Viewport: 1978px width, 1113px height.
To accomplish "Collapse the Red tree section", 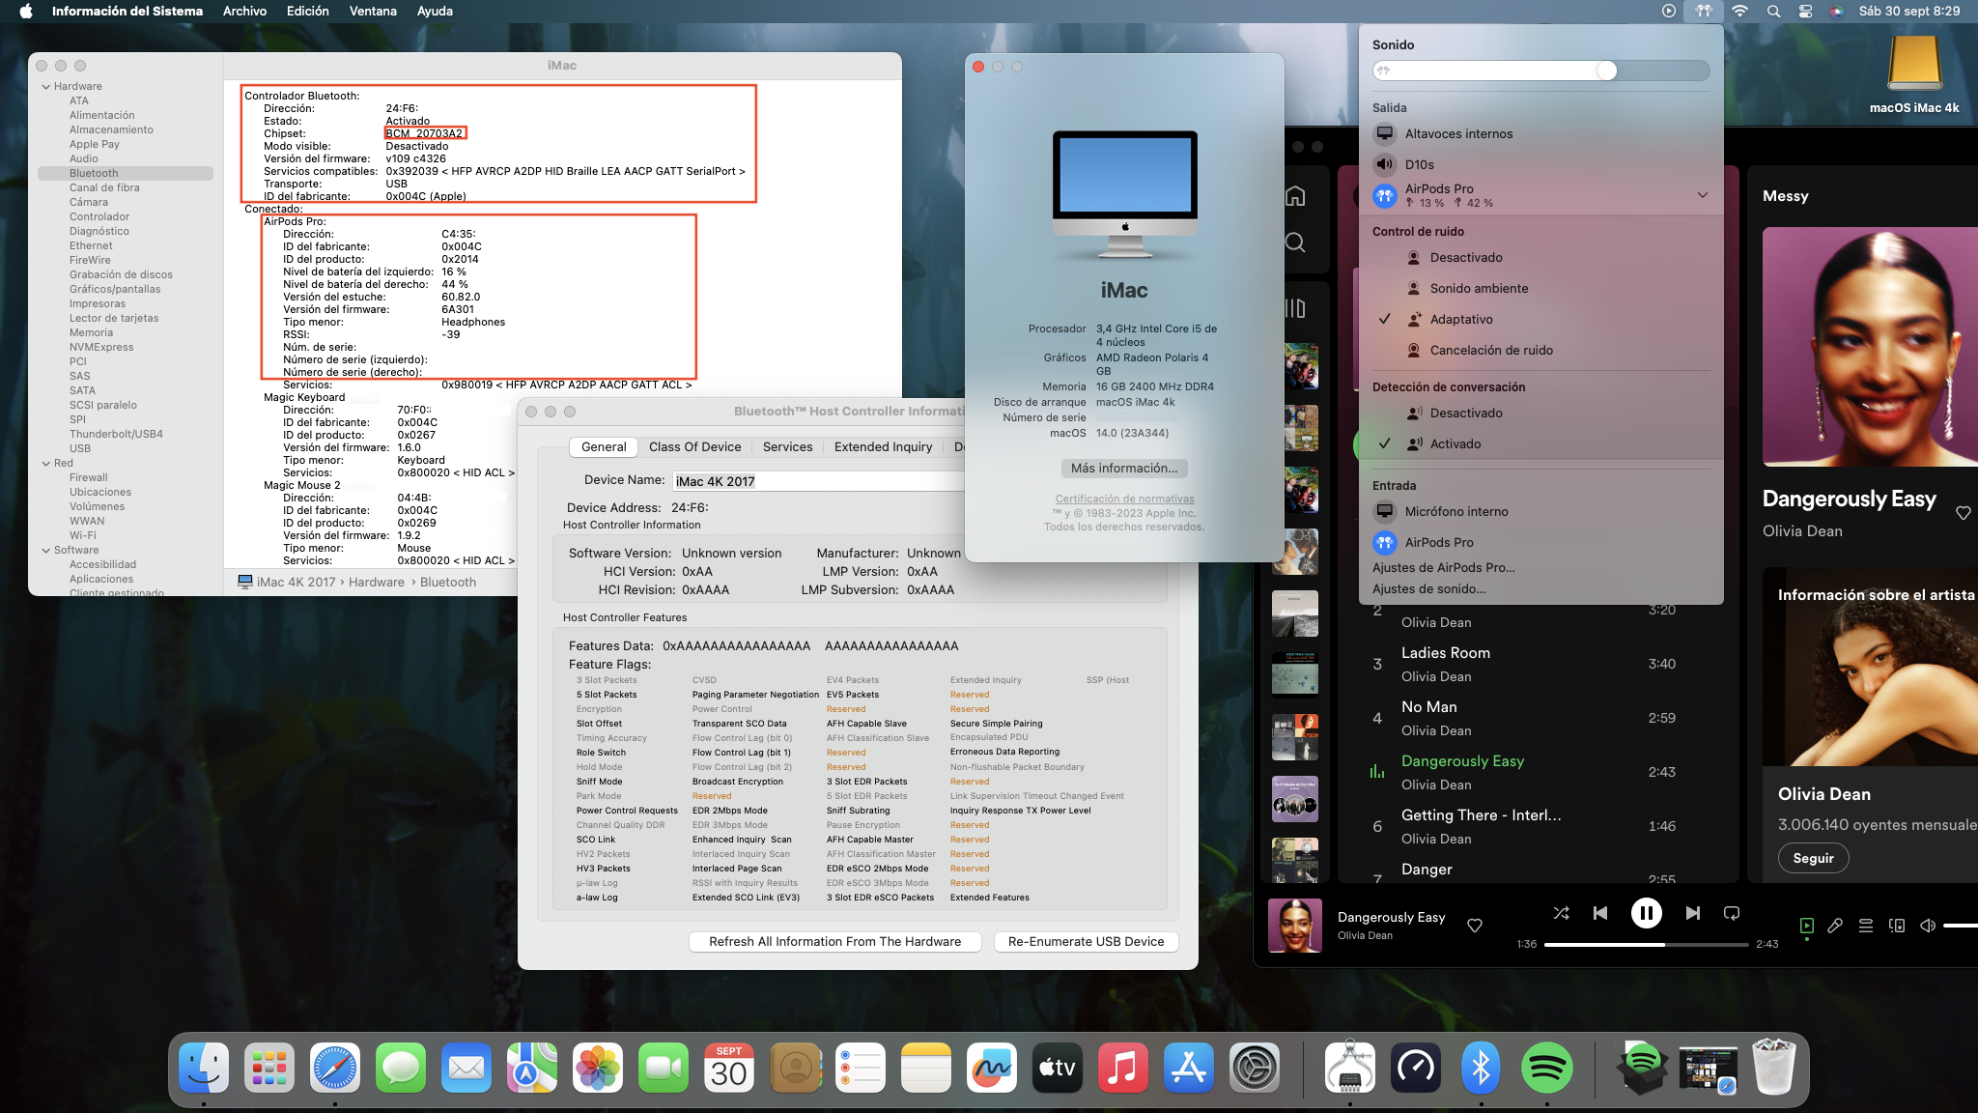I will (x=45, y=464).
